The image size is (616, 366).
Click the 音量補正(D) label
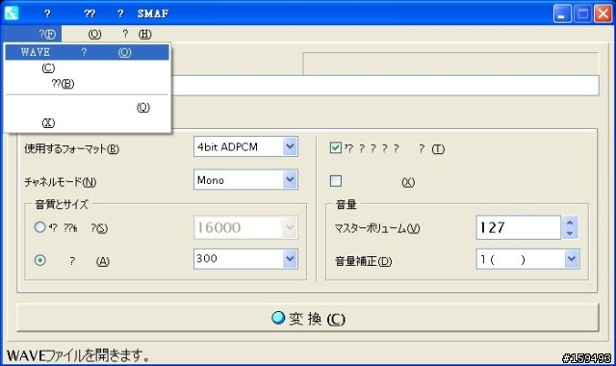364,261
